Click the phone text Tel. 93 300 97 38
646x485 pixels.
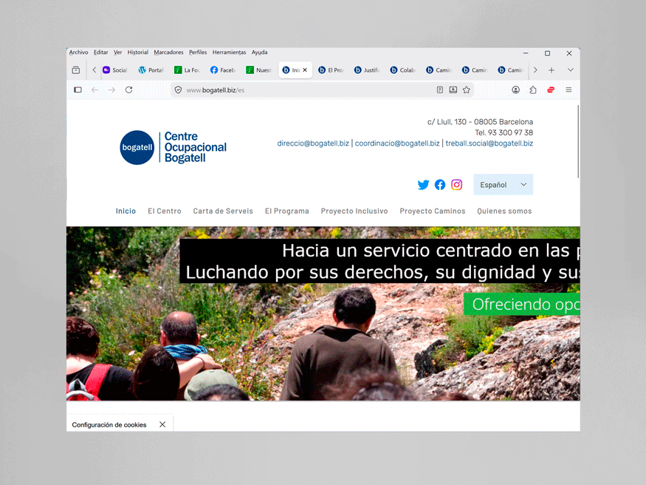click(504, 132)
